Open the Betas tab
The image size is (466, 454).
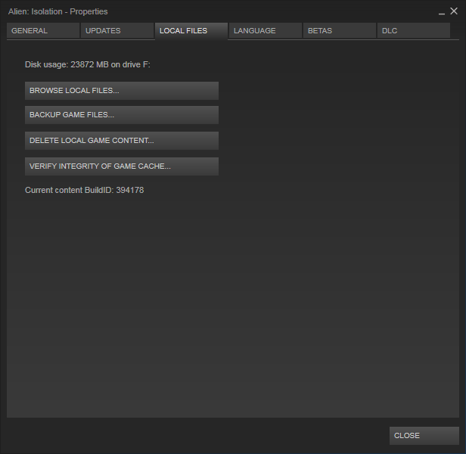coord(340,30)
